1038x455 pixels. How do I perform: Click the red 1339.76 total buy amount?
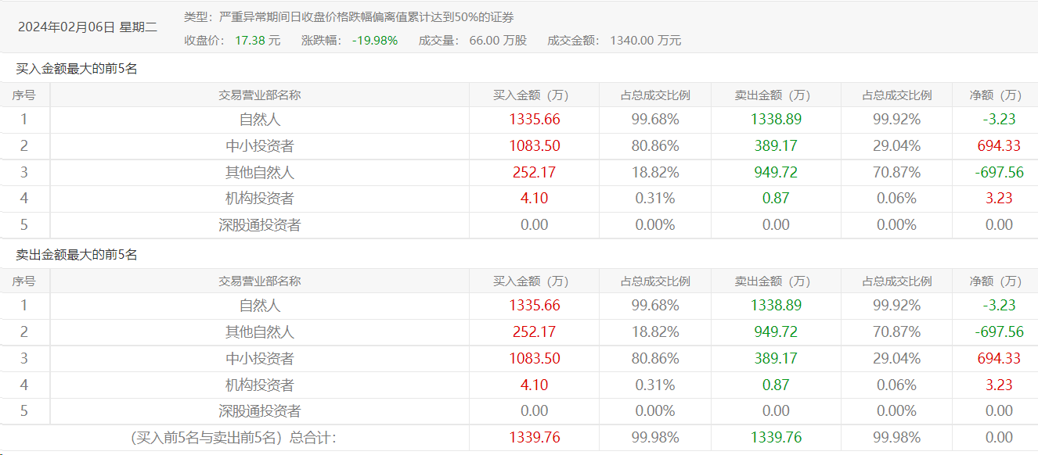click(x=534, y=438)
